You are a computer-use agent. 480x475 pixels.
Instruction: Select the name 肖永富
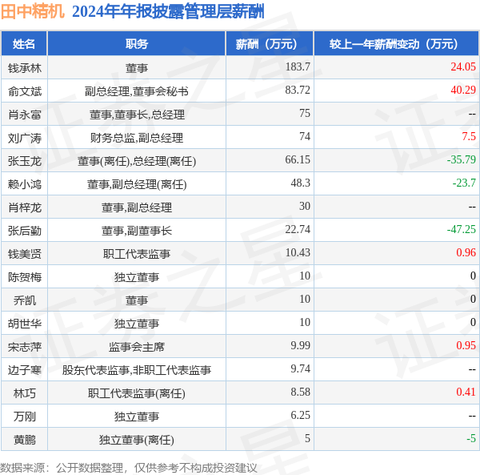pos(25,115)
